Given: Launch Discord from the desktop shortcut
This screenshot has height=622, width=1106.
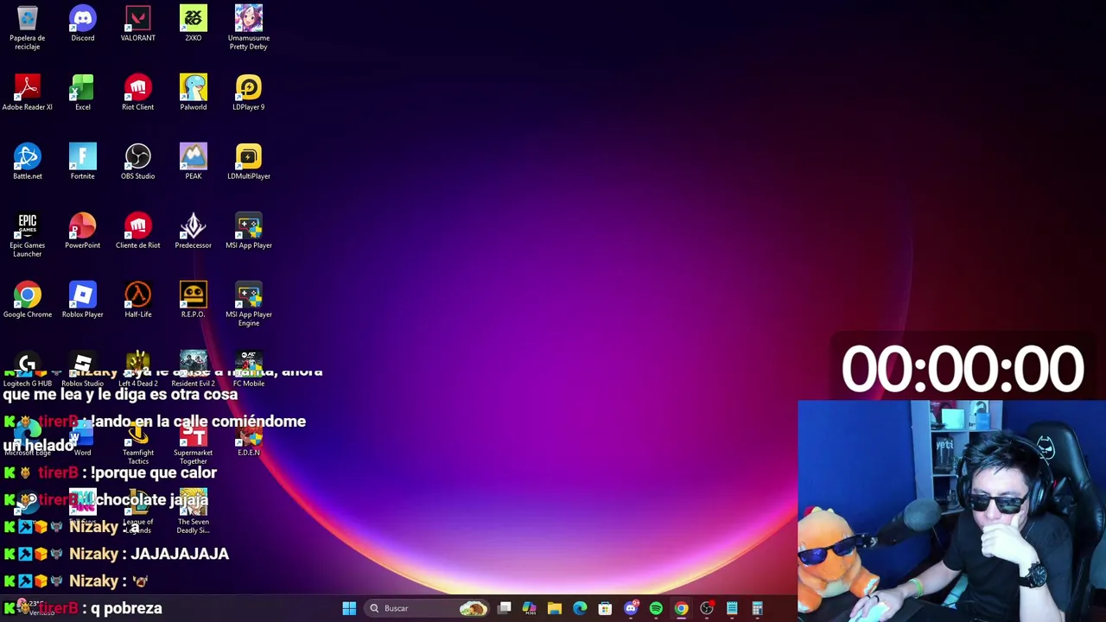Looking at the screenshot, I should [83, 23].
